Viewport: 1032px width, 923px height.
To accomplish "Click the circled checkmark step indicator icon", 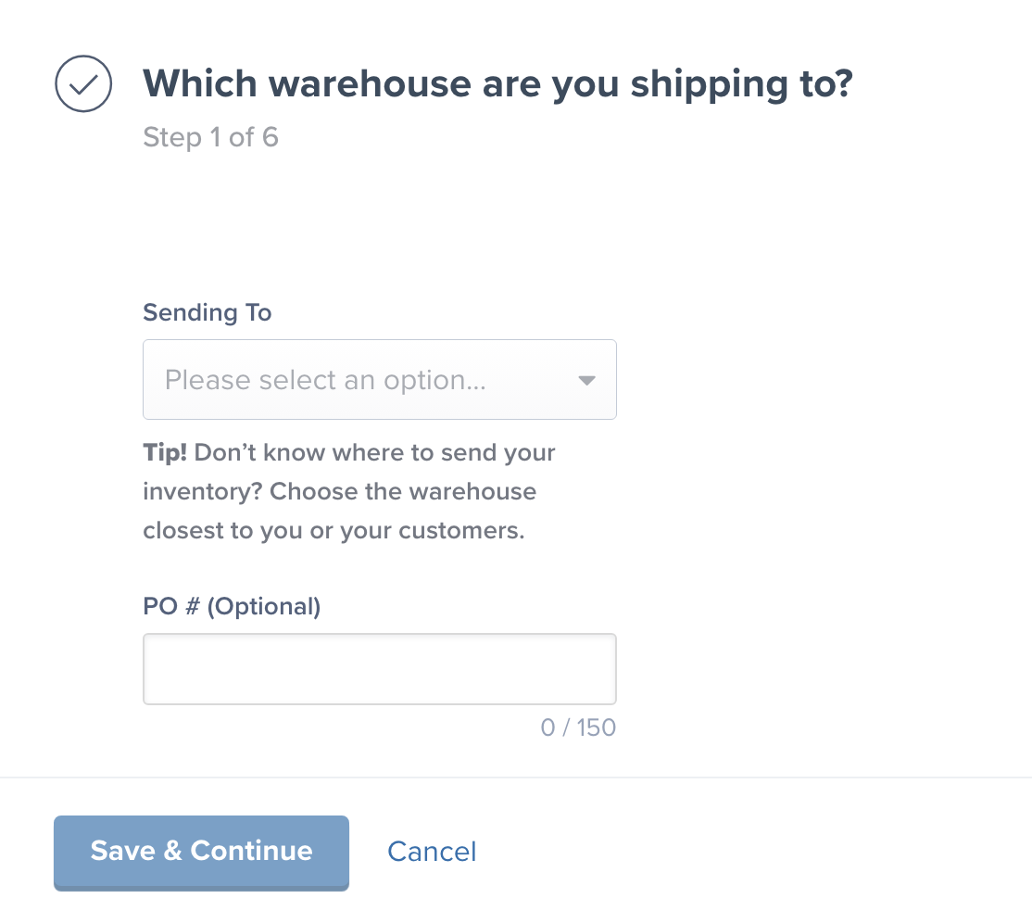I will [x=82, y=83].
